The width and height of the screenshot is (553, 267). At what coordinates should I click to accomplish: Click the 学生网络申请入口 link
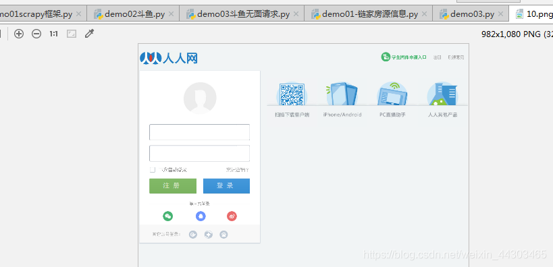click(x=409, y=57)
